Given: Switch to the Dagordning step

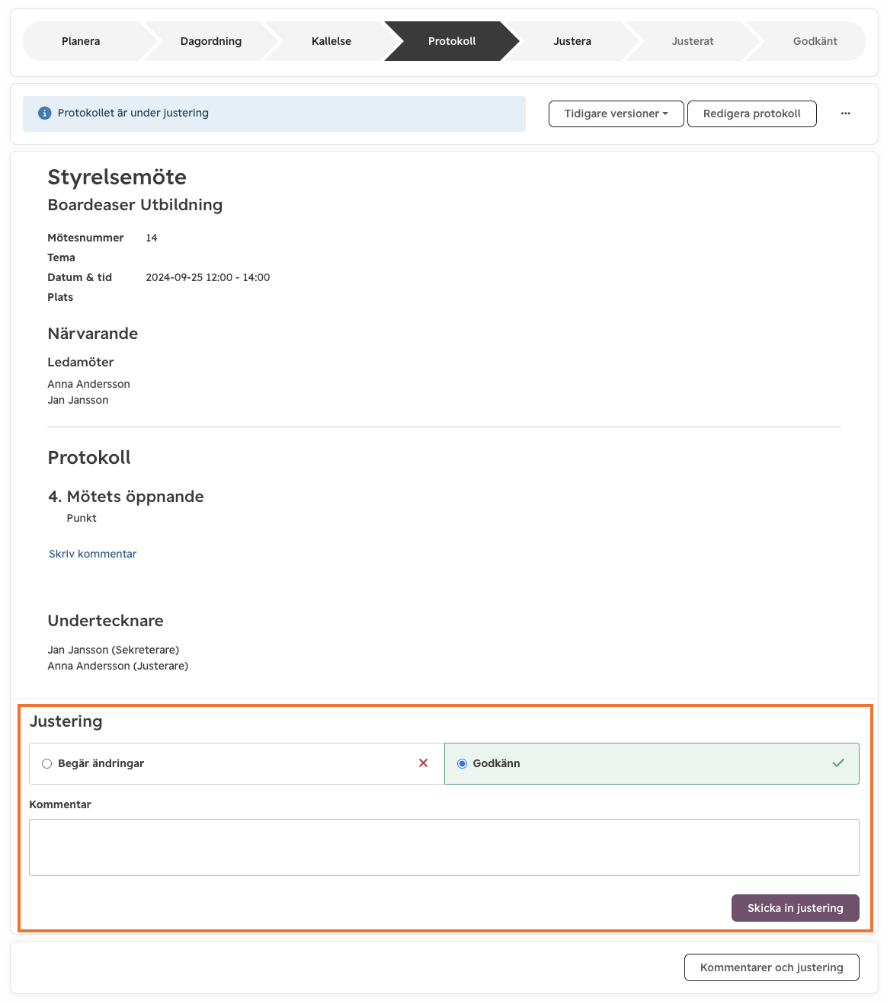Looking at the screenshot, I should coord(211,41).
